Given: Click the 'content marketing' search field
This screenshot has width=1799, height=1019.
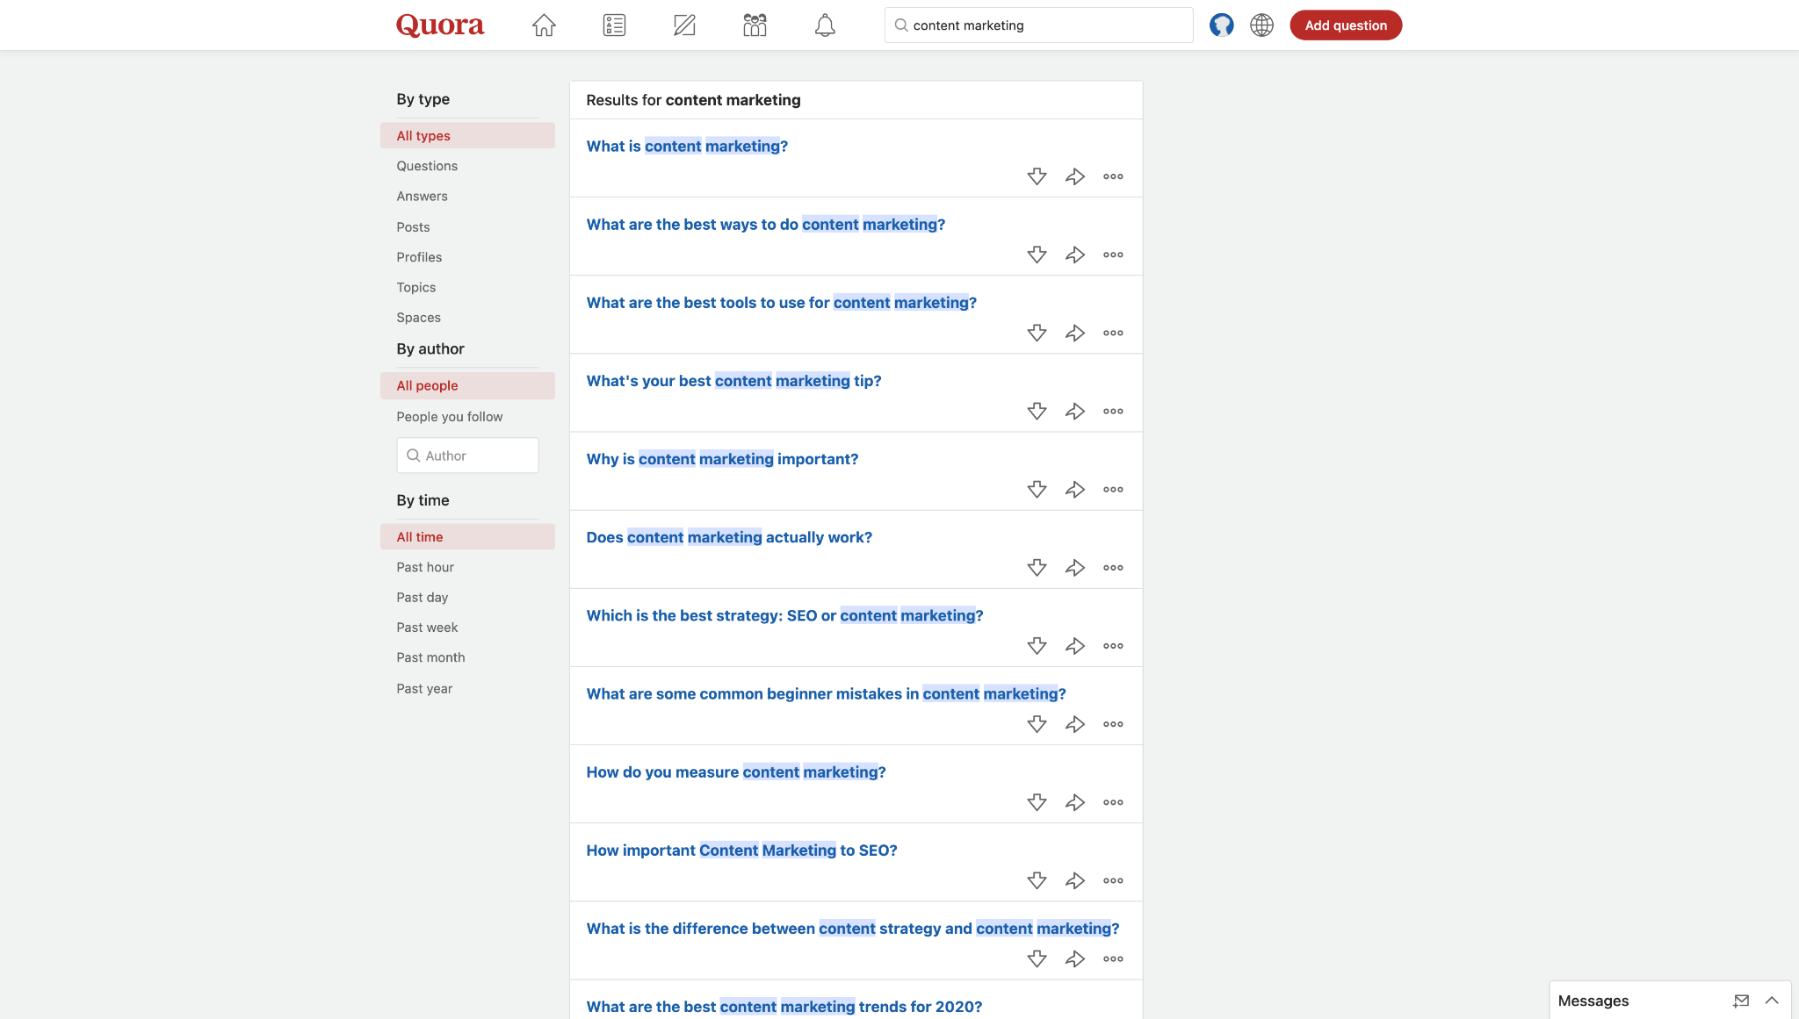Looking at the screenshot, I should click(1038, 25).
